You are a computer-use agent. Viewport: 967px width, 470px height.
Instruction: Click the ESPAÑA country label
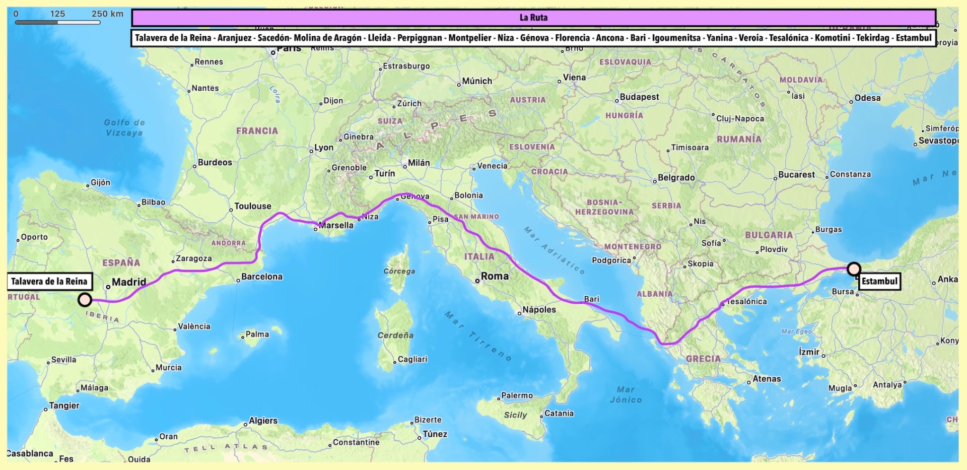click(x=121, y=262)
